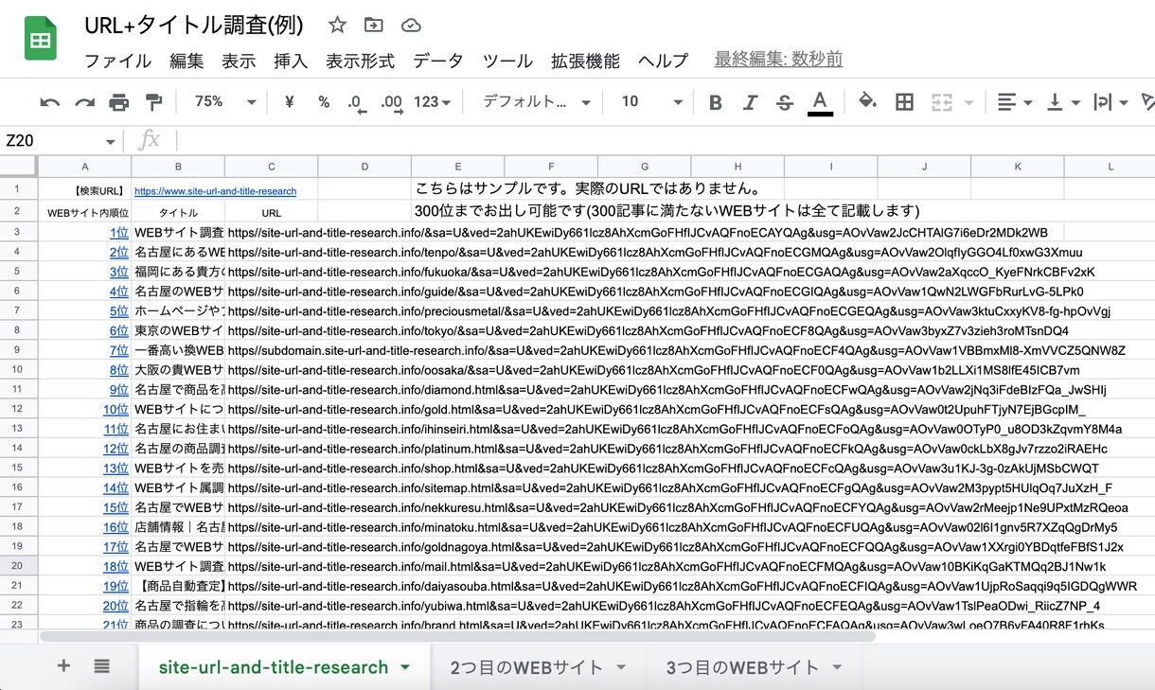Activate the paint format tool
1155x690 pixels.
tap(153, 102)
